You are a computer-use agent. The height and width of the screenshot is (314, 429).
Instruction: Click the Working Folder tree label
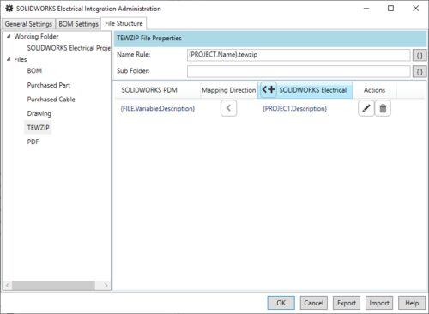(36, 36)
